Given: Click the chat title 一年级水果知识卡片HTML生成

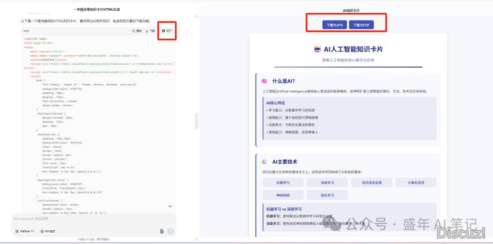Looking at the screenshot, I should (96, 10).
